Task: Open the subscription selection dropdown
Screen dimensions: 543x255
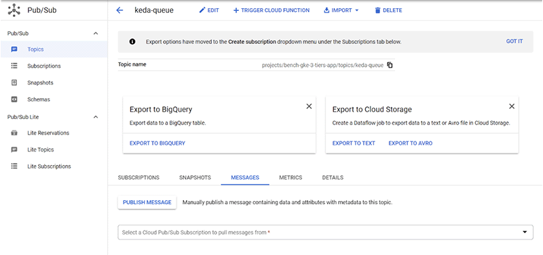Action: (325, 232)
